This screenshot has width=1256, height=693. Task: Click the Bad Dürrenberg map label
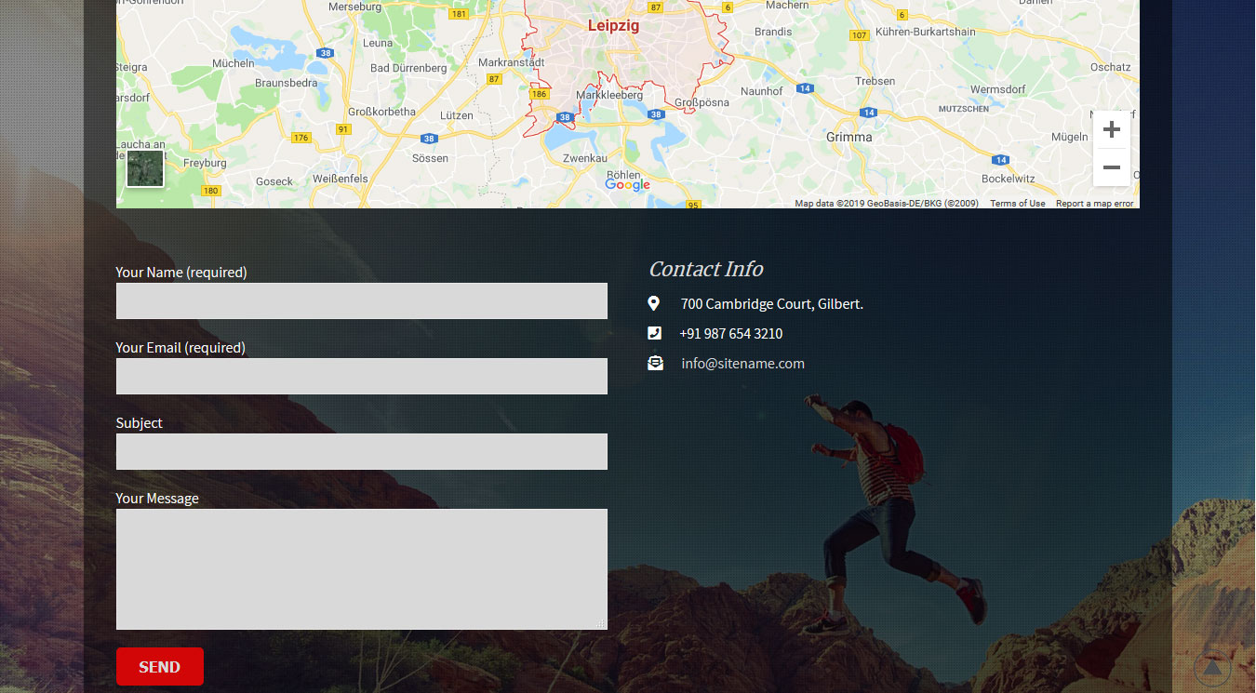point(408,68)
